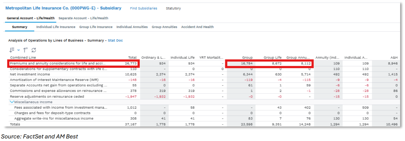Open the Accident And Health tab
This screenshot has width=405, height=141.
coord(197,27)
